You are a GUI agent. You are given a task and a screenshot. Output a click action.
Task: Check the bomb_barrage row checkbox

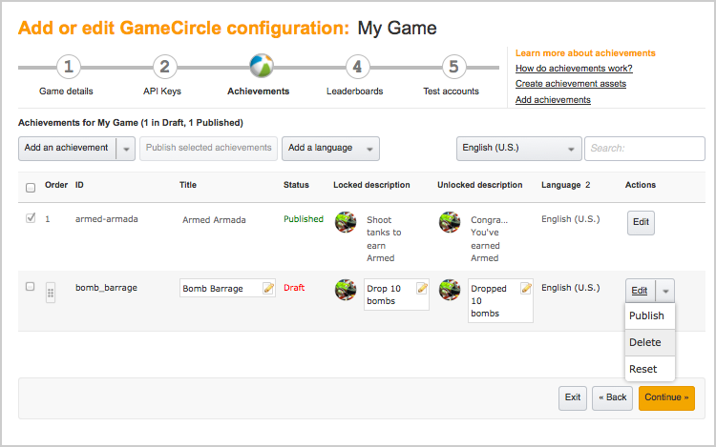coord(31,286)
